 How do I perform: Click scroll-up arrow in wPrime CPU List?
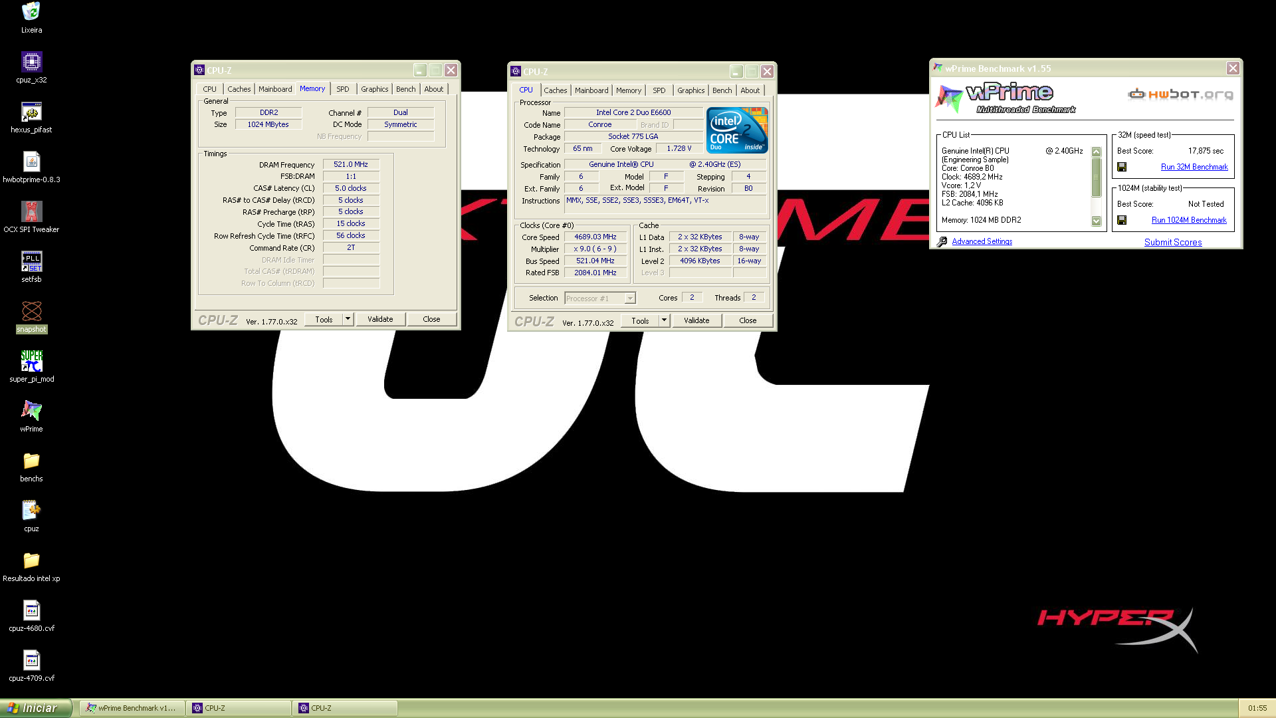tap(1097, 152)
